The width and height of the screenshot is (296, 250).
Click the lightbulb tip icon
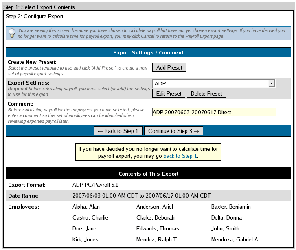pyautogui.click(x=12, y=33)
